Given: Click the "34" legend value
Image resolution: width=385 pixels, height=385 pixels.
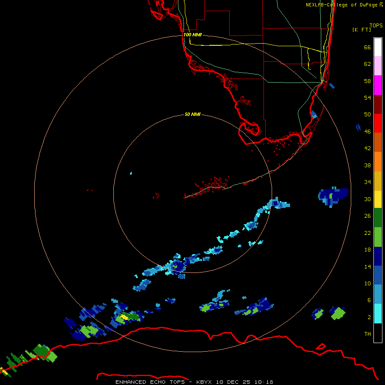Looking at the screenshot, I should [367, 182].
